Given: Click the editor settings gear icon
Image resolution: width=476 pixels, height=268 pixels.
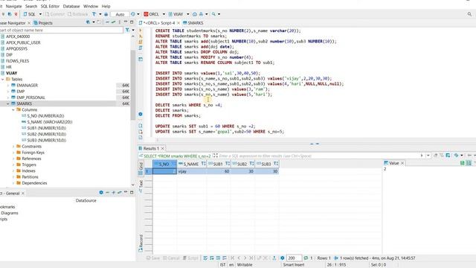Looking at the screenshot, I should [x=141, y=114].
